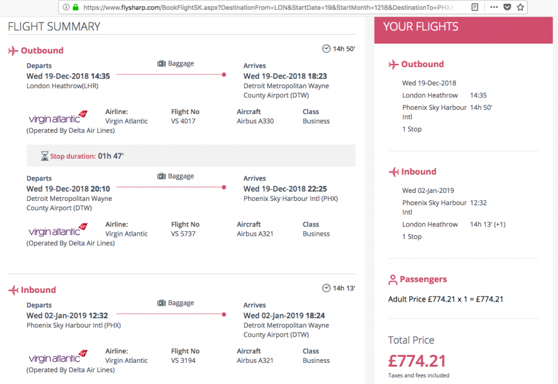
Task: Bookmark this page with the star icon
Action: click(x=520, y=7)
